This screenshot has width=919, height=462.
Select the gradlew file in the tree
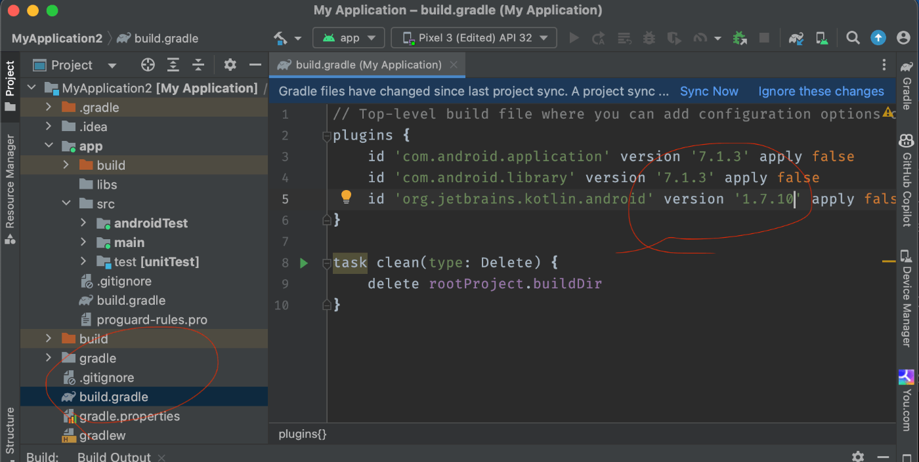[x=102, y=435]
